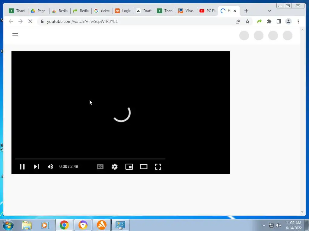Open network tray icon

pyautogui.click(x=271, y=225)
